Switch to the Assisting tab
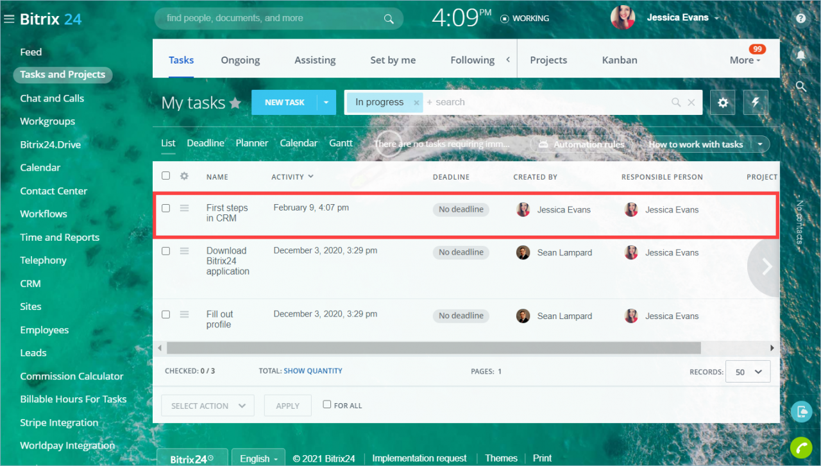The image size is (821, 466). [x=315, y=60]
